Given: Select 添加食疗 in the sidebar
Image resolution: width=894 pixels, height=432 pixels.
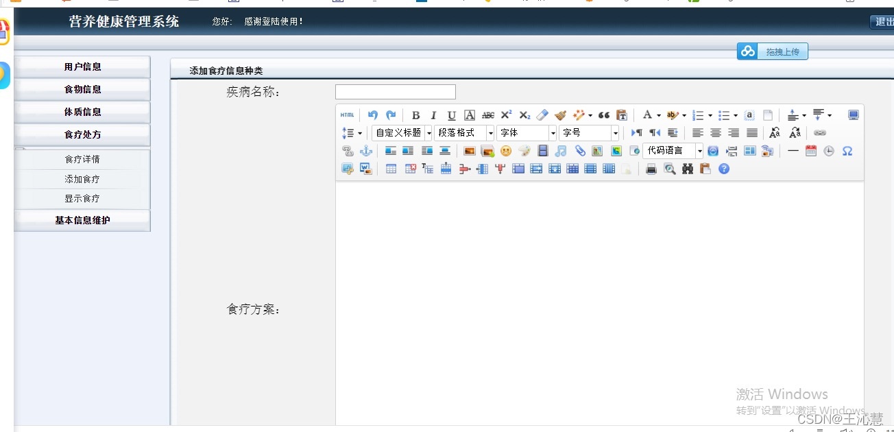Looking at the screenshot, I should pos(82,179).
